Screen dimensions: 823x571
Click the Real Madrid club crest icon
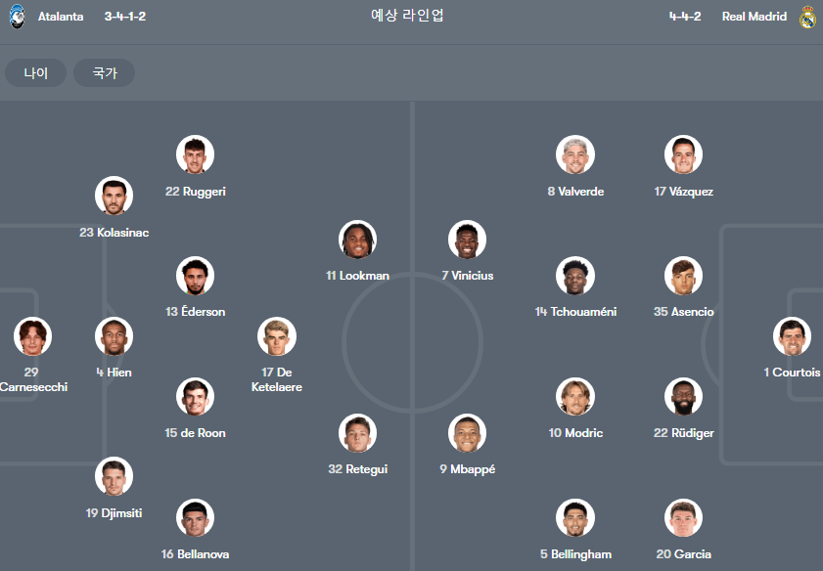[x=807, y=17]
